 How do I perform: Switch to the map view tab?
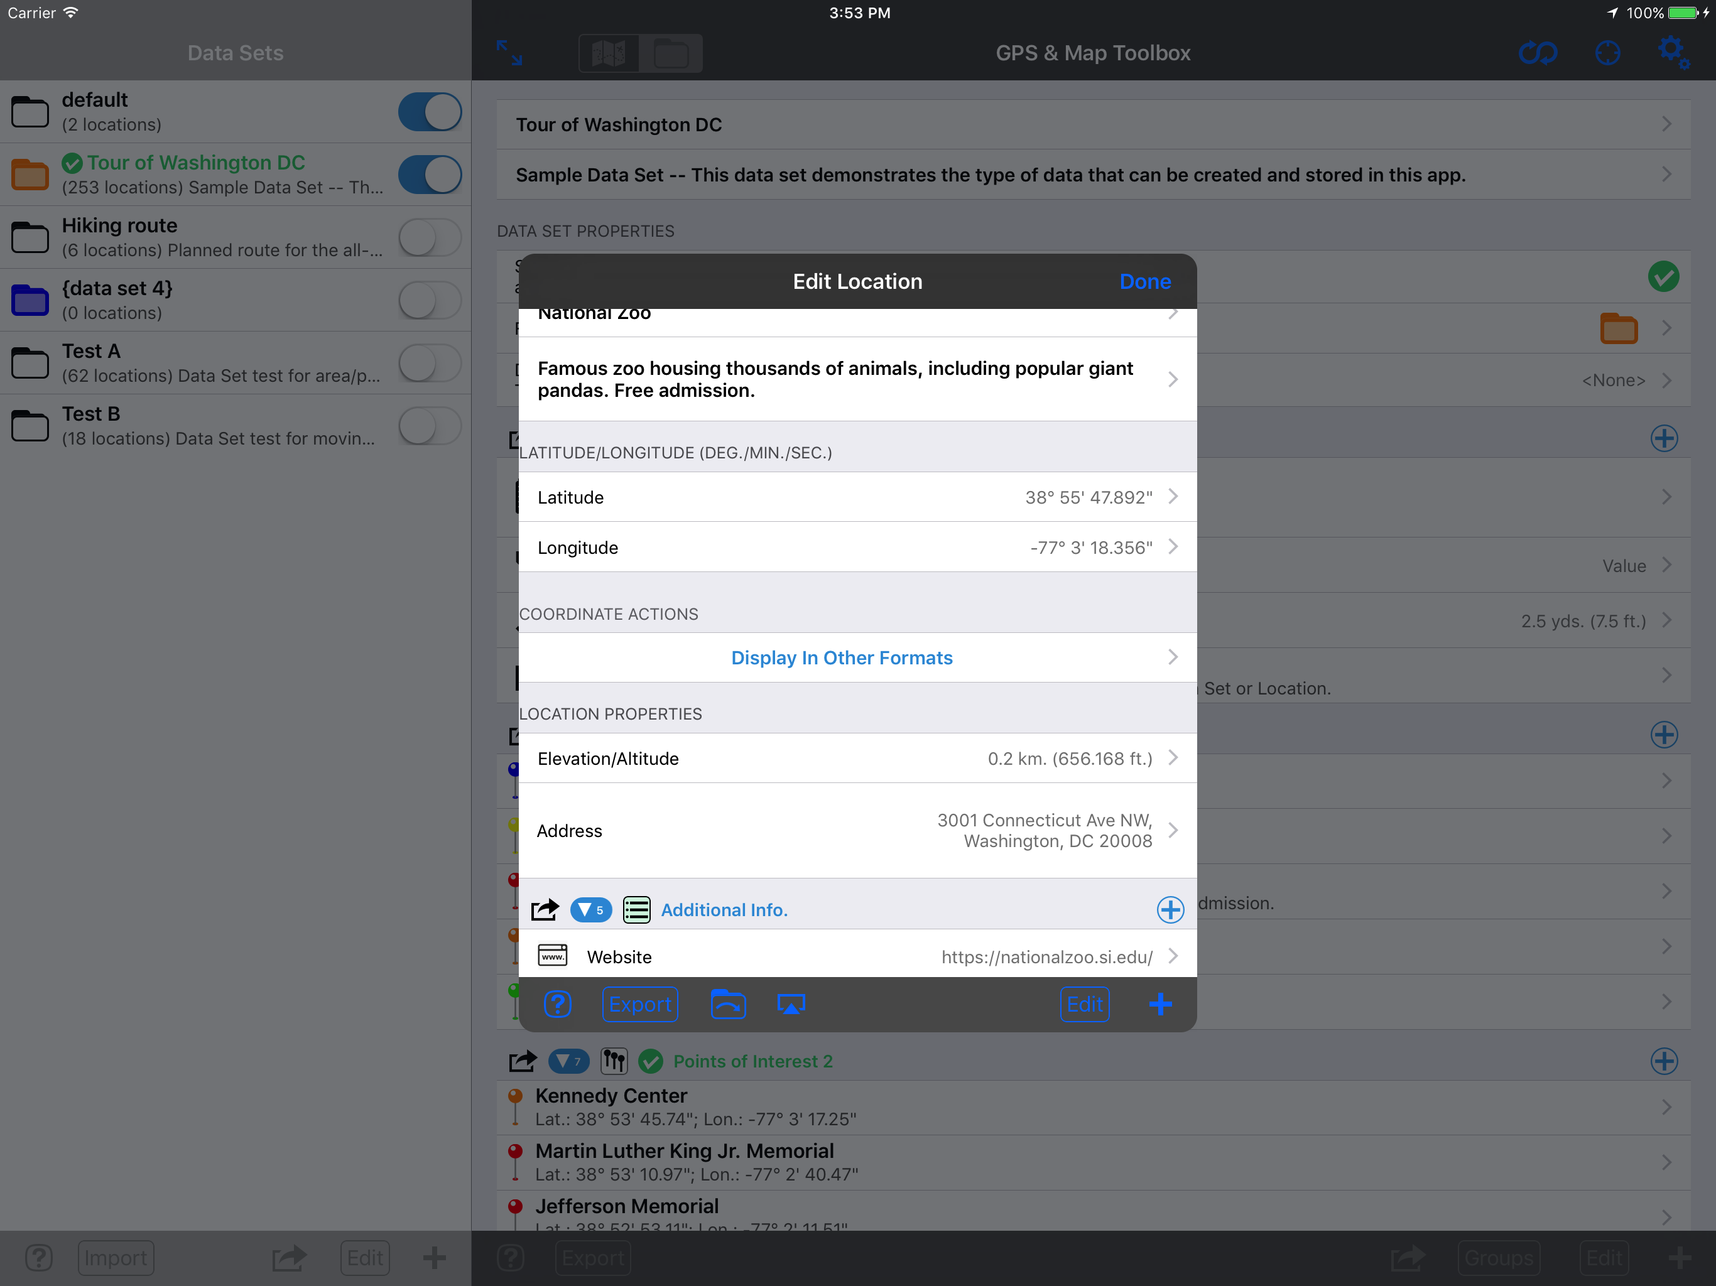point(609,53)
